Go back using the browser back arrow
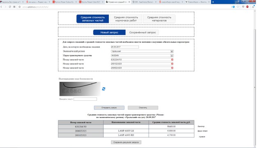263x148 pixels. coord(1,7)
